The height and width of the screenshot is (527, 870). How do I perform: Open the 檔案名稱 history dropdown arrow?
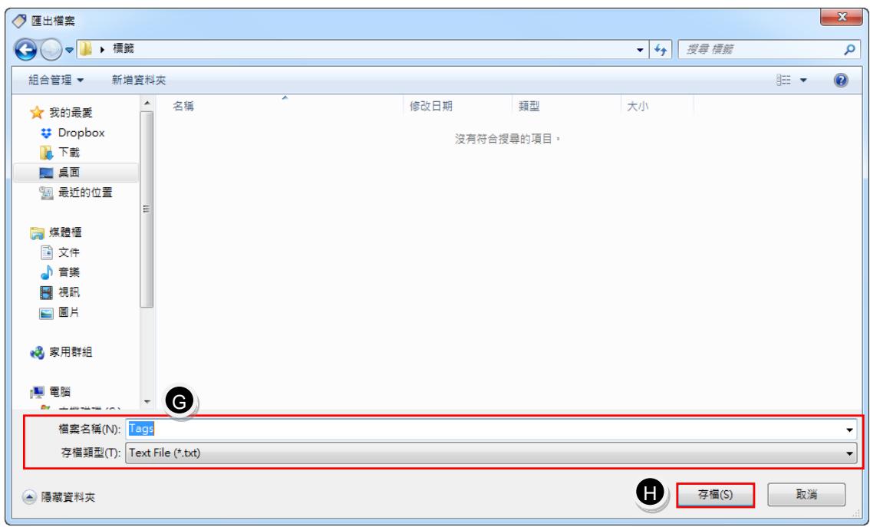coord(849,430)
